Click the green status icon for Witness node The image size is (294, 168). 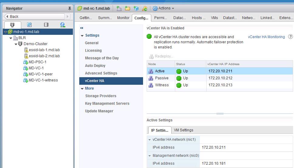[179, 85]
